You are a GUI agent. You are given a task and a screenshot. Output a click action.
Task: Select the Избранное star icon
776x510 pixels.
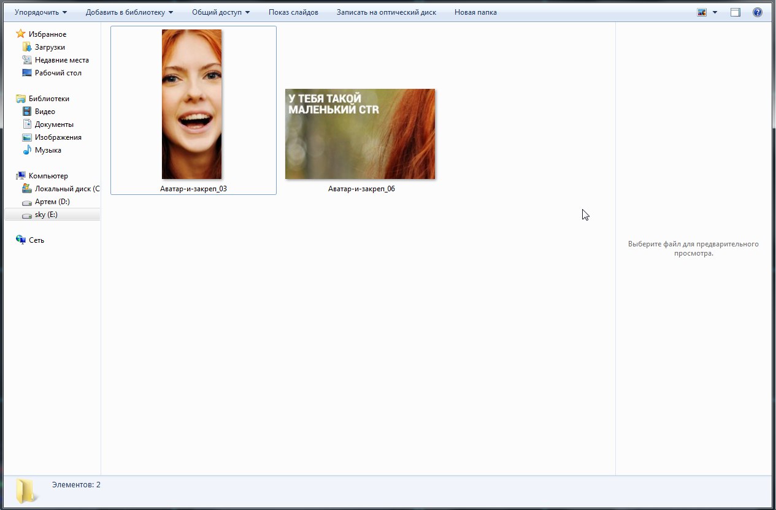[x=21, y=34]
